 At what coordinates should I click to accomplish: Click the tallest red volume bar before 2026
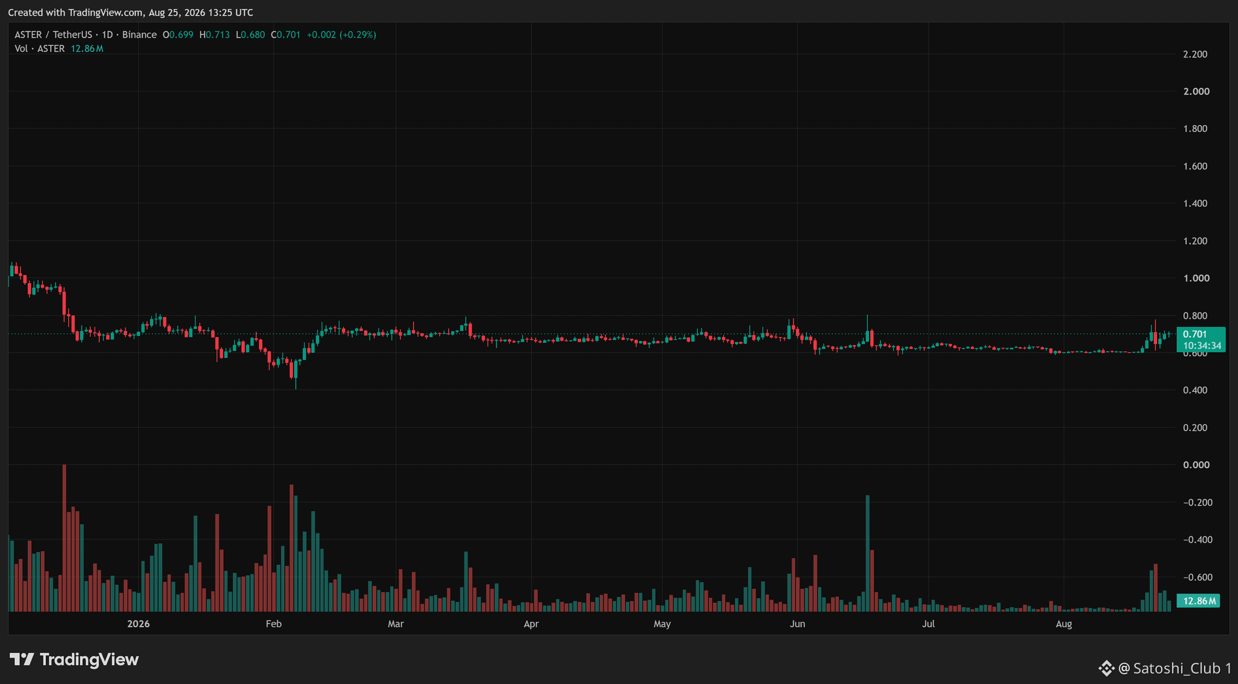coord(65,538)
